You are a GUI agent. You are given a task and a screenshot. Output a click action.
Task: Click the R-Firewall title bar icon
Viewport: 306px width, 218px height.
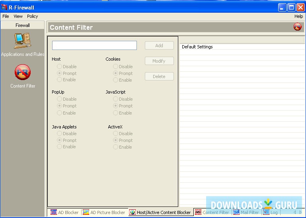[x=4, y=8]
